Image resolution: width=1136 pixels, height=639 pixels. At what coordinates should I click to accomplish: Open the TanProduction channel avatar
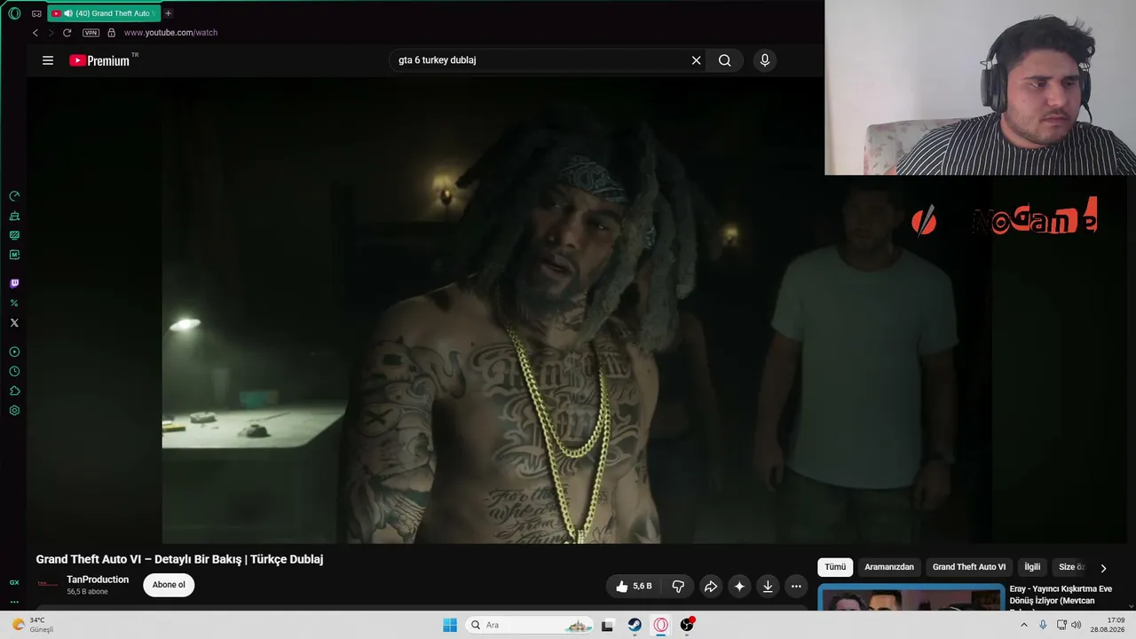[x=48, y=585]
